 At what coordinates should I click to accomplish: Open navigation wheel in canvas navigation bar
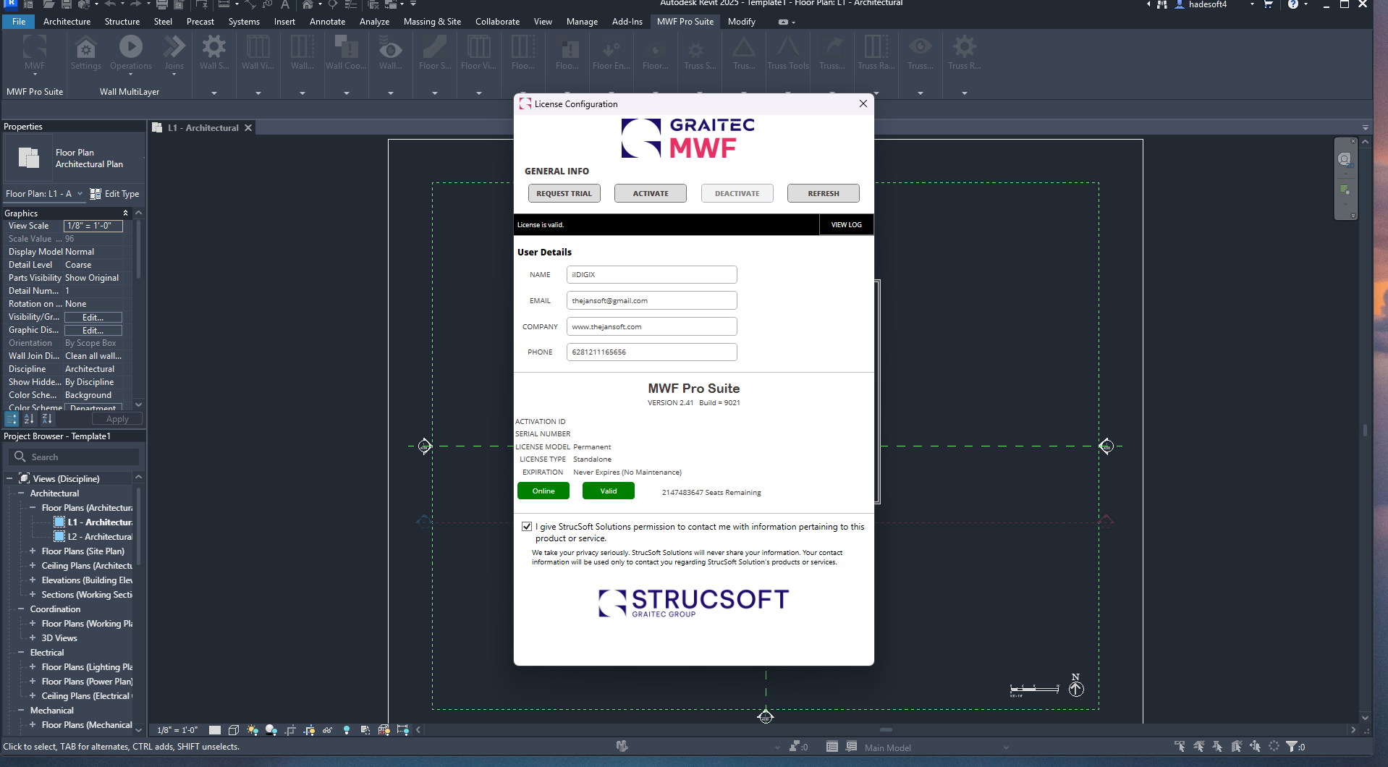pyautogui.click(x=1345, y=159)
